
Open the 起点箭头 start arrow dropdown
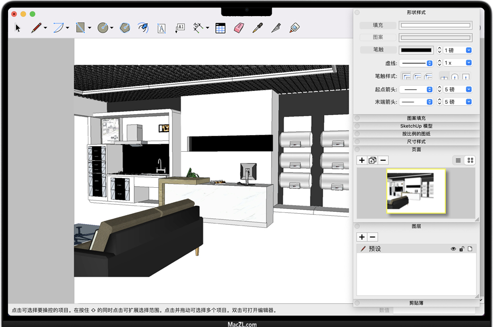pyautogui.click(x=416, y=90)
